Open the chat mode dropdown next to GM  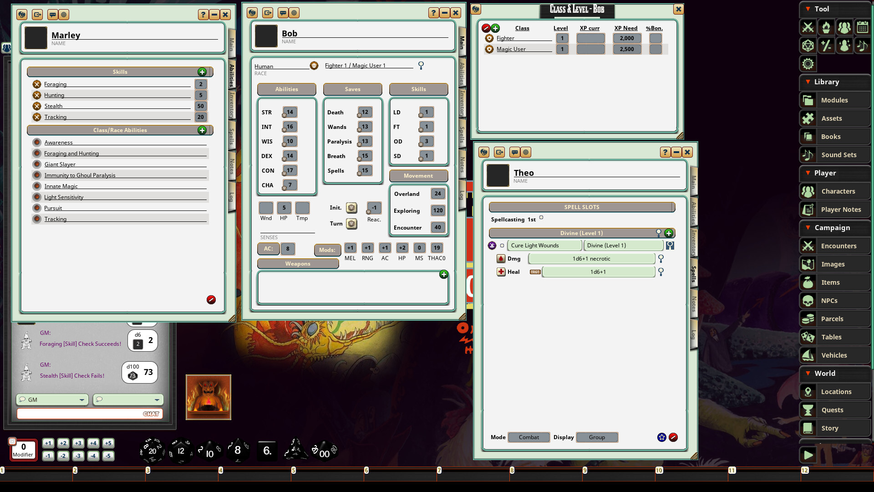point(128,400)
